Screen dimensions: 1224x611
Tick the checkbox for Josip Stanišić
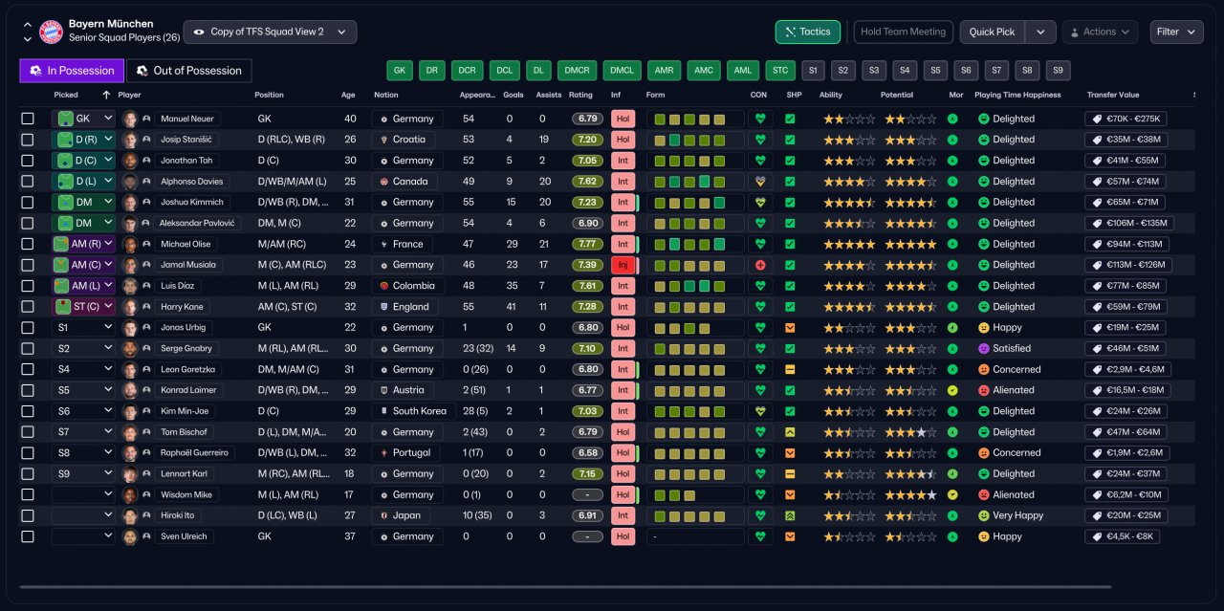tap(28, 140)
